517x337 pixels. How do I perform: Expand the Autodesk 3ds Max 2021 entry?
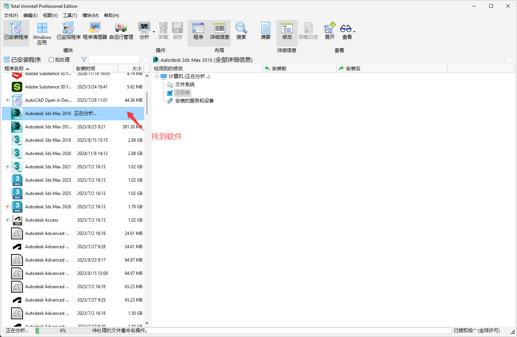click(7, 167)
